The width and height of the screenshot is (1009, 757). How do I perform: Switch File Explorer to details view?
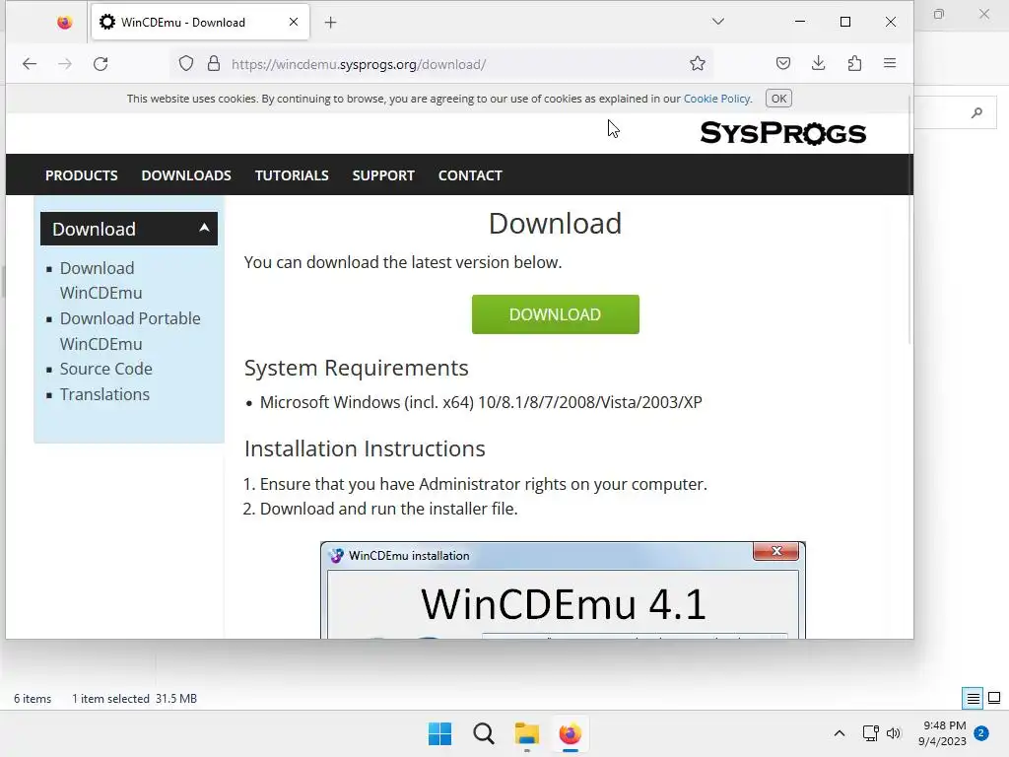tap(973, 698)
